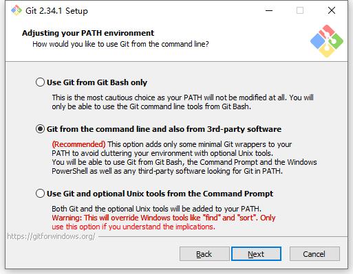Screen dimensions: 353x274
Task: Continue with the Next button
Action: click(256, 254)
